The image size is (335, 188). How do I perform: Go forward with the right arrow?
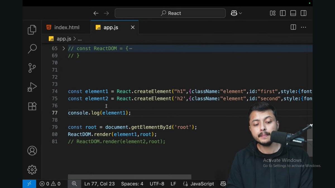click(106, 13)
